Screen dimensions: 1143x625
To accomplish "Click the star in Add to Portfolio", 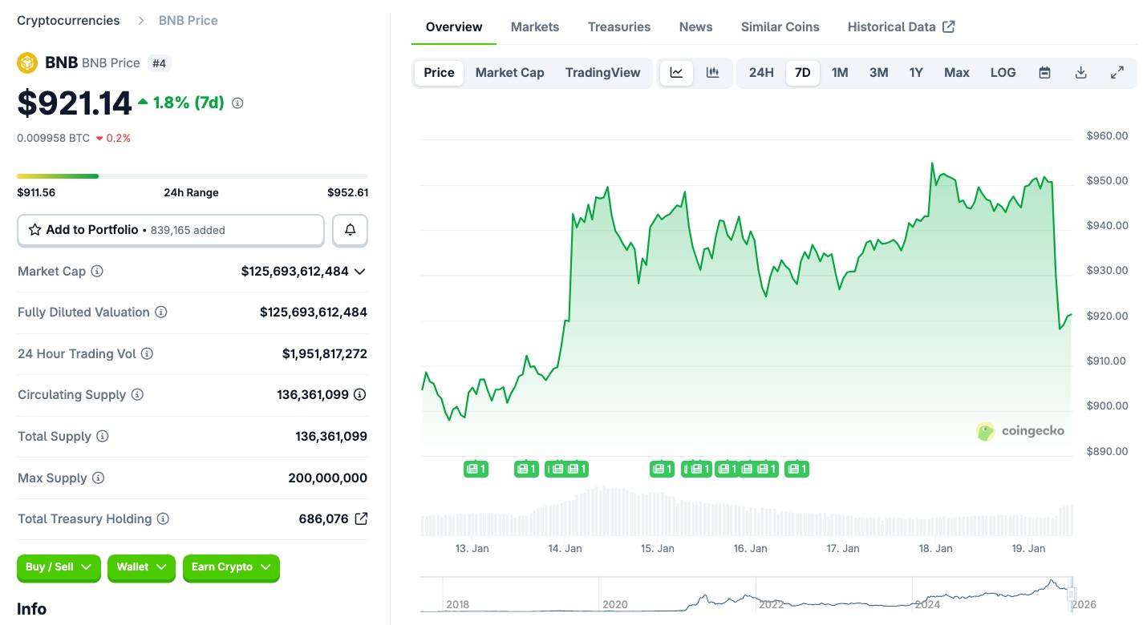I will pyautogui.click(x=34, y=229).
